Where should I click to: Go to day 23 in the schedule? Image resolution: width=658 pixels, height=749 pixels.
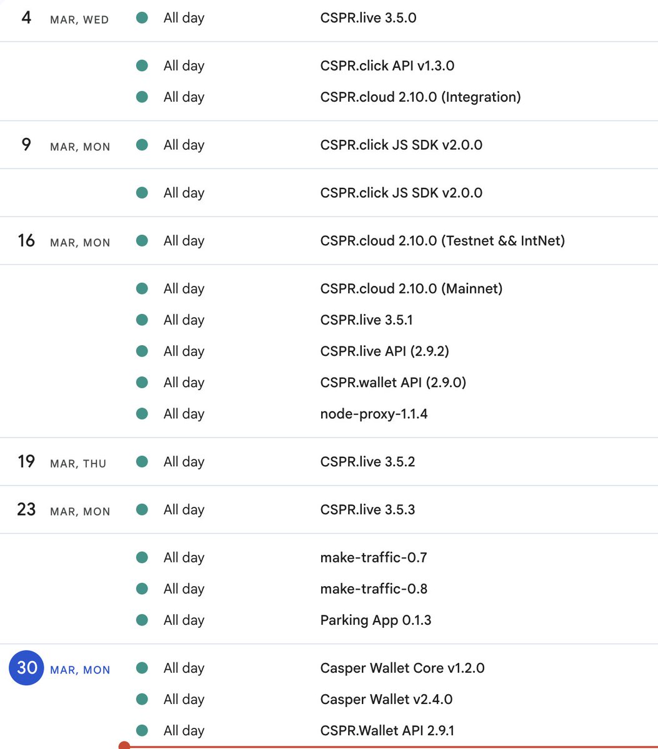(x=26, y=509)
